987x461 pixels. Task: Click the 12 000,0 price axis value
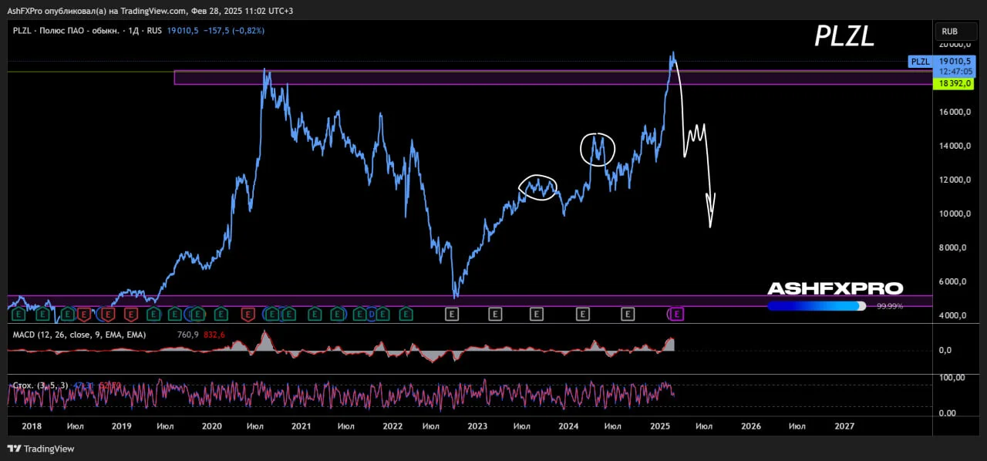[954, 180]
